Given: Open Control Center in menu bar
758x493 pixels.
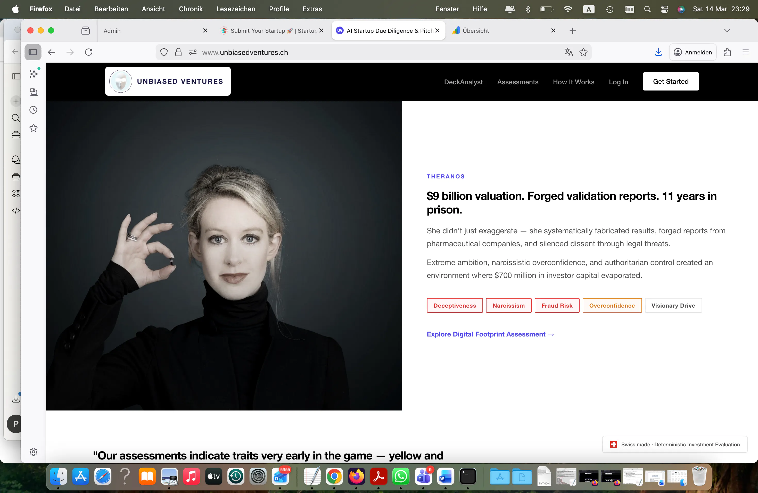Looking at the screenshot, I should [665, 9].
